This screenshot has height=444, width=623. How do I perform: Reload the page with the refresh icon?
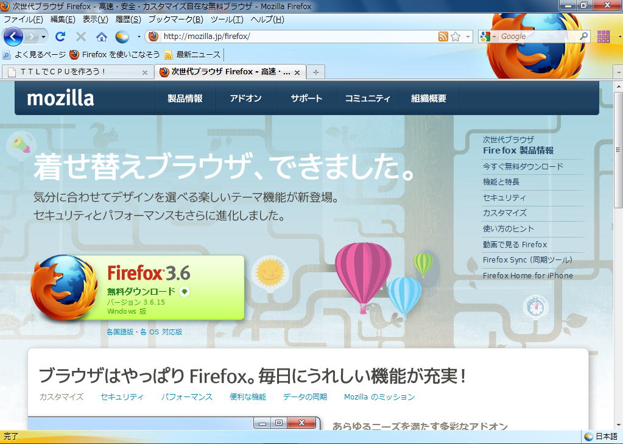[x=60, y=37]
